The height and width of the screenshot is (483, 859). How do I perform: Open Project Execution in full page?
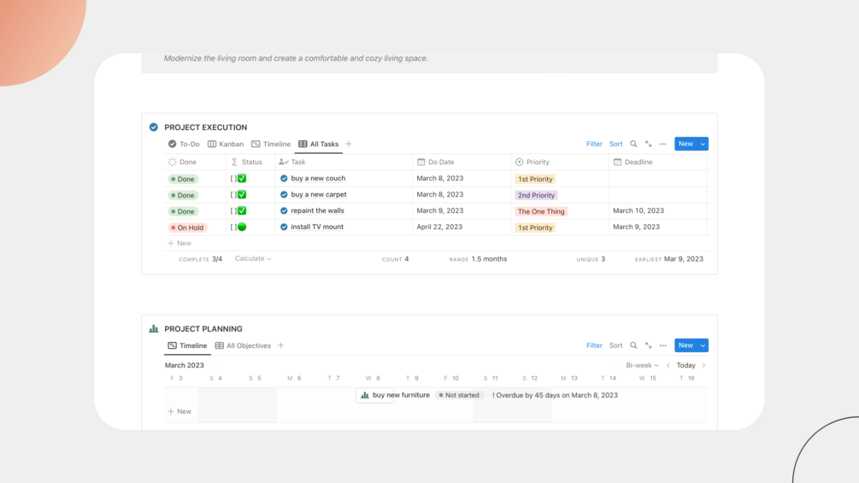[648, 144]
